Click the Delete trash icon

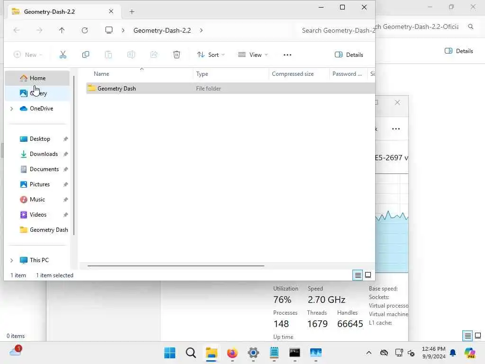177,55
